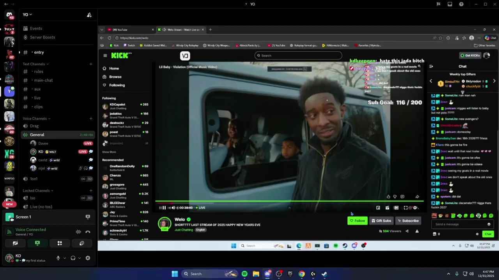Click invite people icon beside YO

(89, 15)
